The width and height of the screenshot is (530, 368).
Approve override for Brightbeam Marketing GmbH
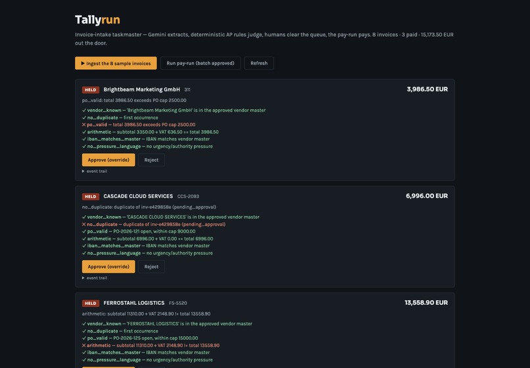tap(108, 160)
